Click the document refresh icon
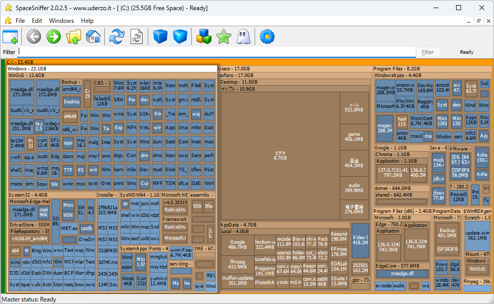This screenshot has width=494, height=304. pyautogui.click(x=137, y=36)
